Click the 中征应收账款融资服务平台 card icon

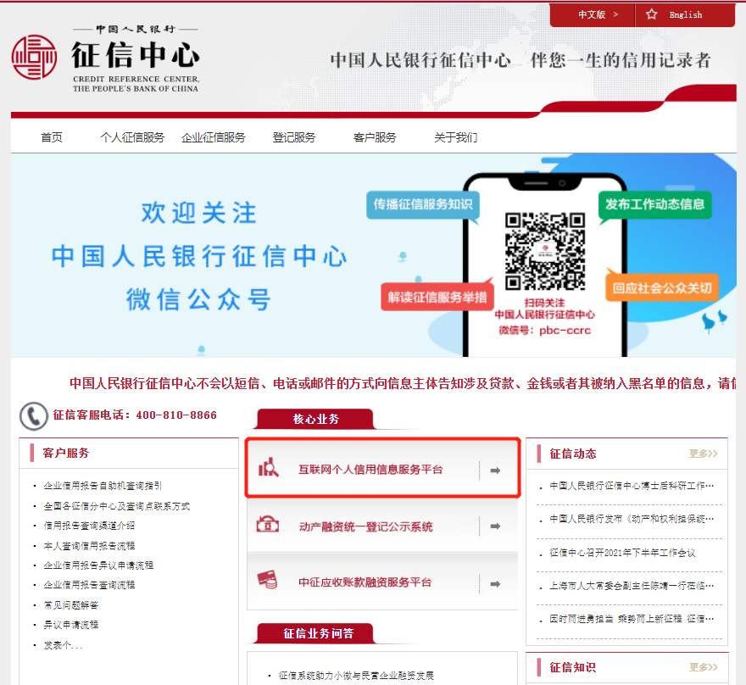click(x=267, y=580)
